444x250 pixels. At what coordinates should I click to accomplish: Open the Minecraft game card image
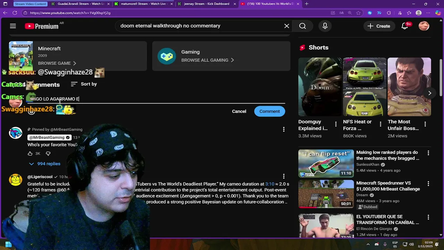coord(21,56)
